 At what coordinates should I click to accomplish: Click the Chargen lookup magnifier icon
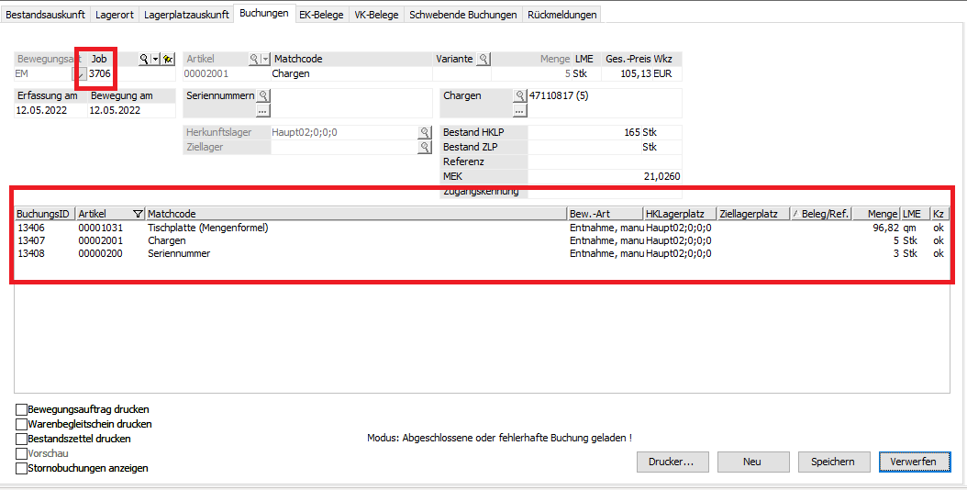pyautogui.click(x=519, y=95)
